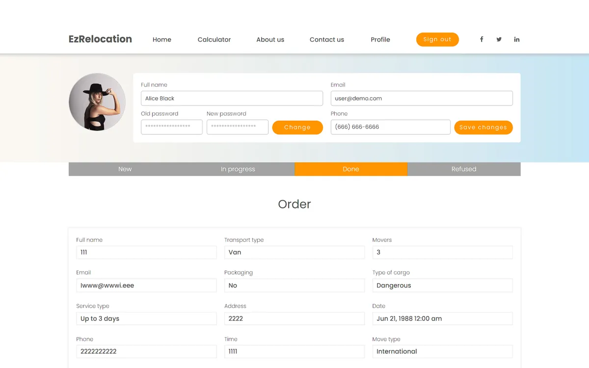The image size is (589, 368).
Task: Focus the Old password field
Action: [x=172, y=127]
